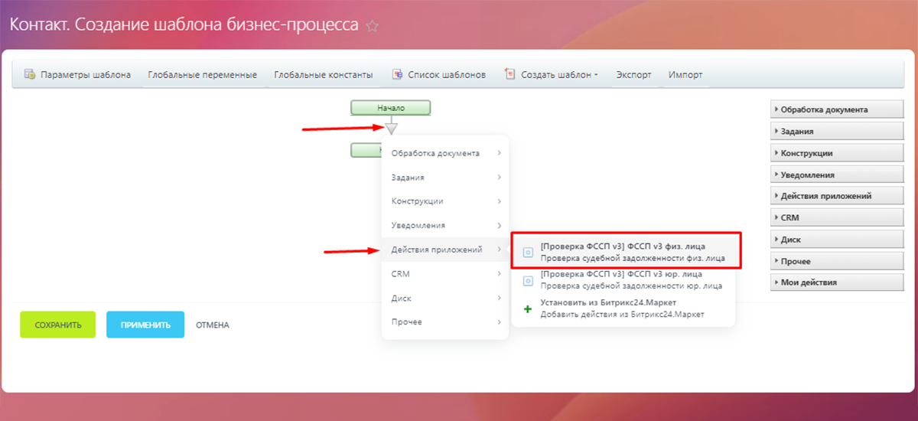The image size is (918, 421).
Task: Click the template list icon
Action: point(397,75)
